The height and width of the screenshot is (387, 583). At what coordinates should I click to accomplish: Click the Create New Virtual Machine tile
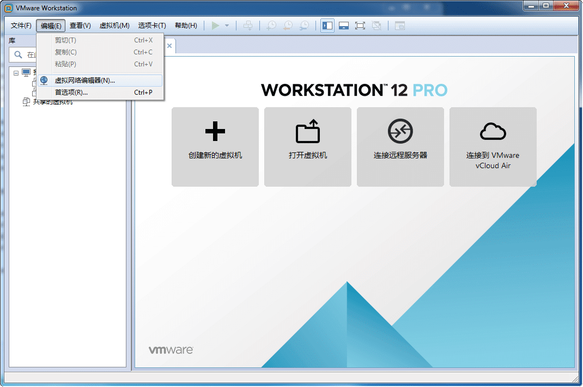[x=215, y=146]
